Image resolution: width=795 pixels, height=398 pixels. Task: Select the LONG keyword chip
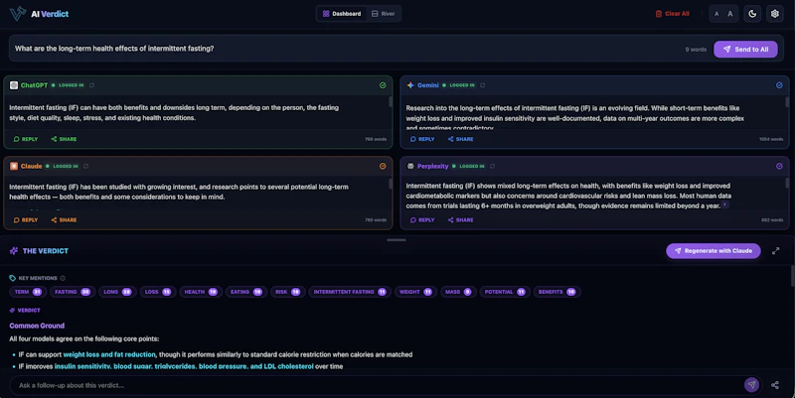click(x=117, y=292)
